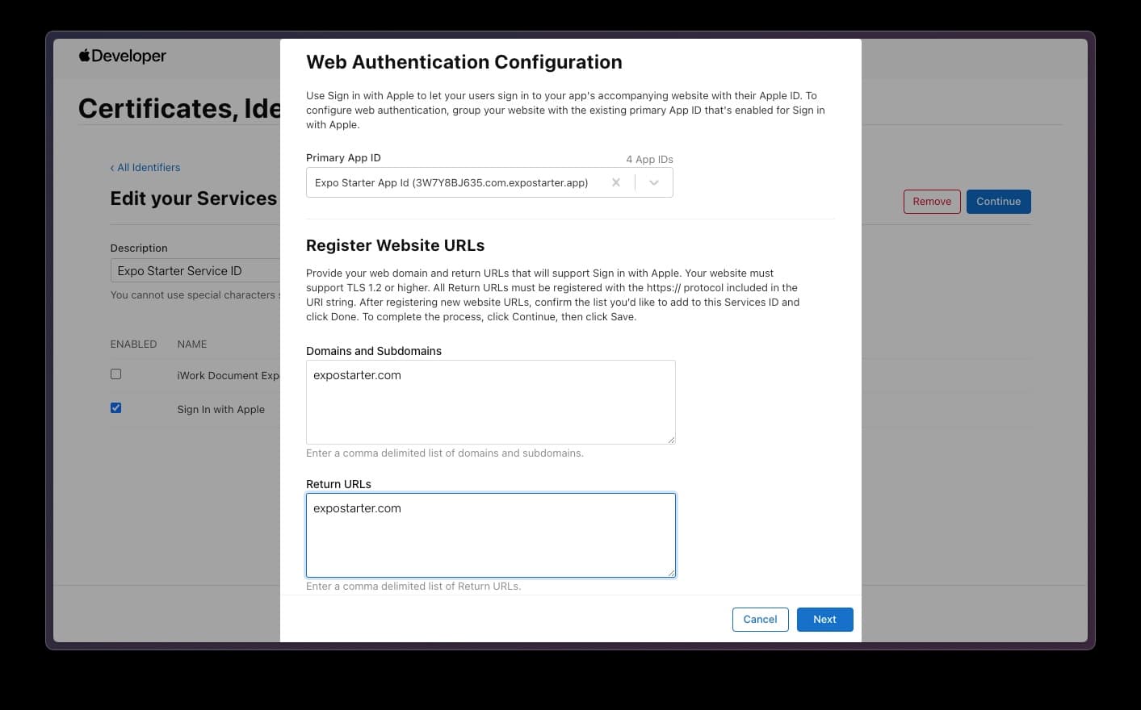Image resolution: width=1141 pixels, height=710 pixels.
Task: Click the 'Domains and Subdomains' label
Action: pyautogui.click(x=374, y=351)
